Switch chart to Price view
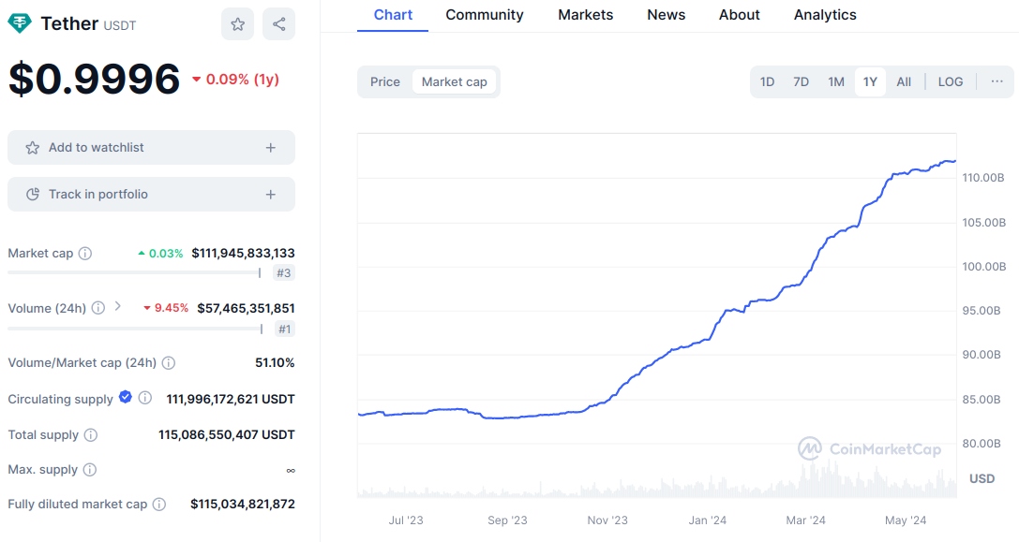 (x=385, y=81)
